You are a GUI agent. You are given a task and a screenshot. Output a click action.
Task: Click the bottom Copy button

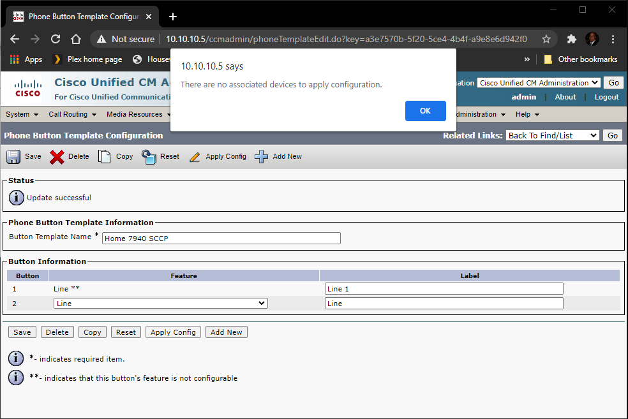(x=92, y=332)
